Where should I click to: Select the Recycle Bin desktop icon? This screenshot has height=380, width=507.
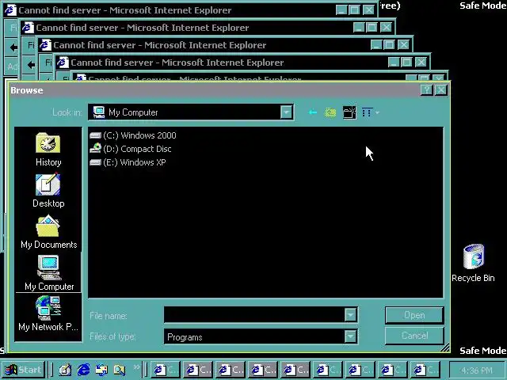click(473, 264)
